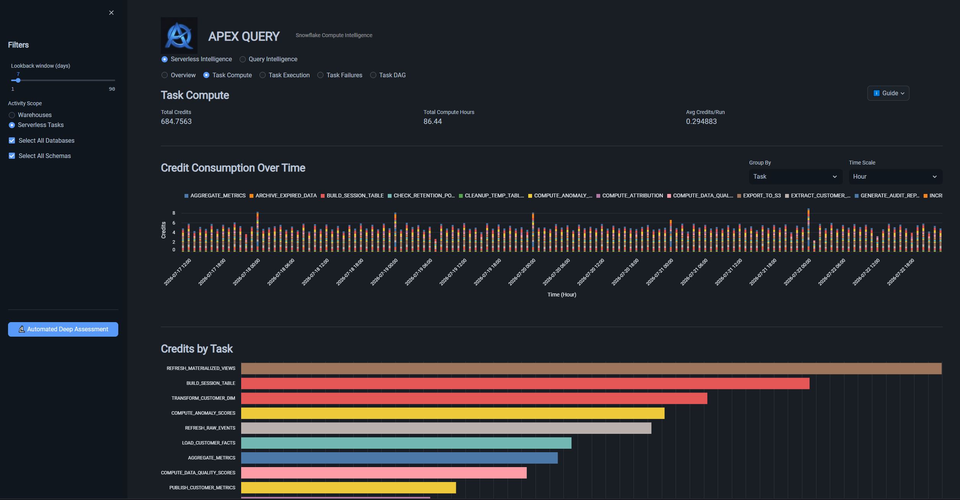
Task: Click the BUILD_SESSION_TABLE legend swatch
Action: [323, 196]
